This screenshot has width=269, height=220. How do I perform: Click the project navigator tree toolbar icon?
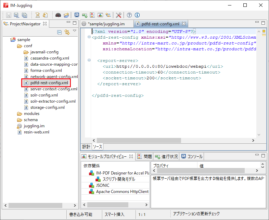108,15
